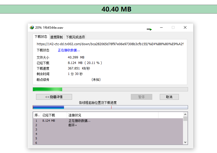Switch to the 下载状态 tab
Screen dimensions: 217x153
(41, 37)
